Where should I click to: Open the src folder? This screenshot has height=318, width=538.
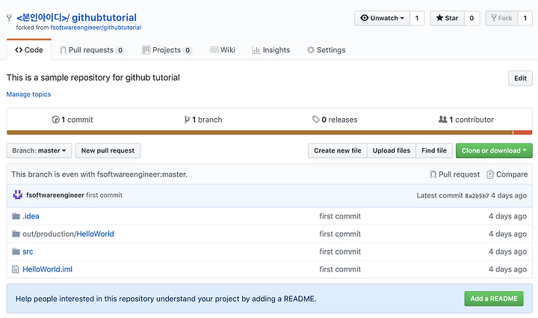tap(28, 251)
